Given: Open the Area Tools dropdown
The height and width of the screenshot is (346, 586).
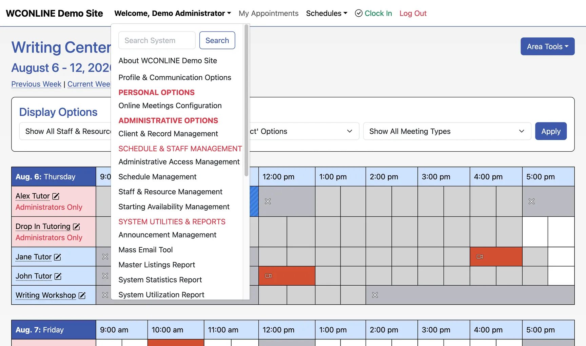Looking at the screenshot, I should 547,46.
